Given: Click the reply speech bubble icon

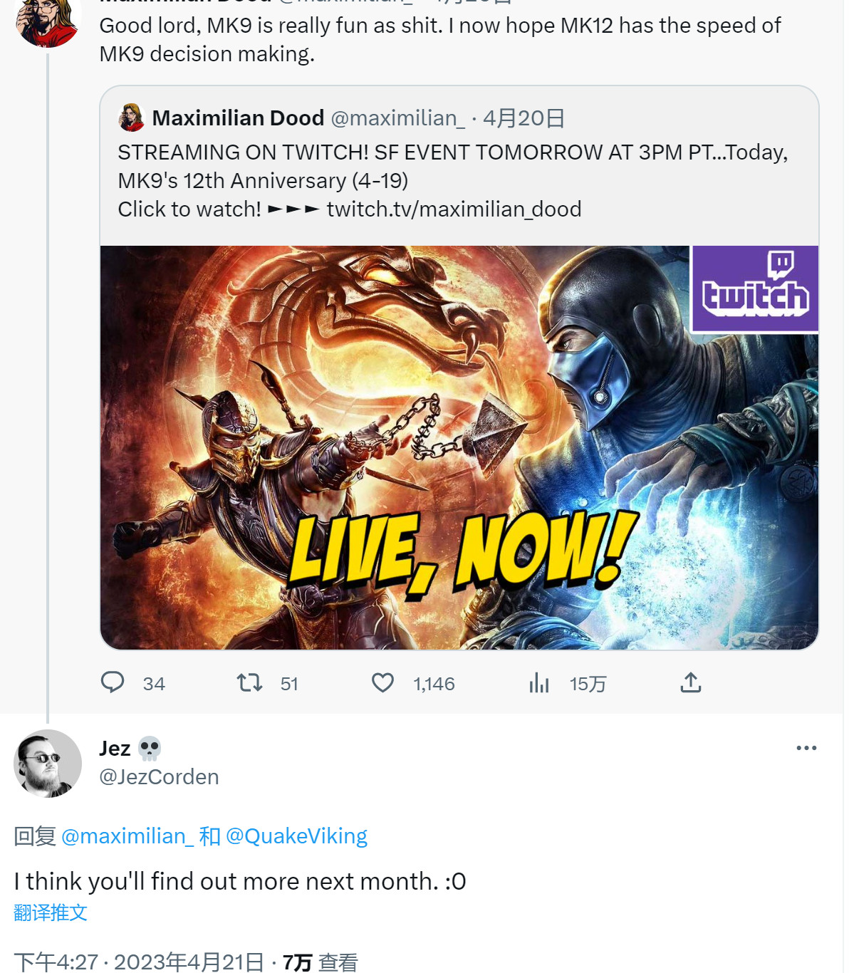Looking at the screenshot, I should [113, 682].
